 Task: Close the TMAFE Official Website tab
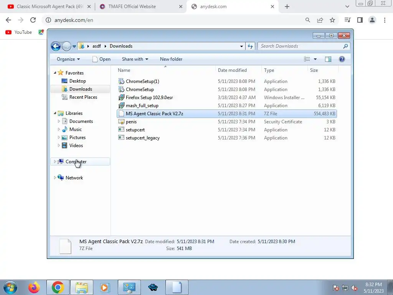tap(181, 7)
